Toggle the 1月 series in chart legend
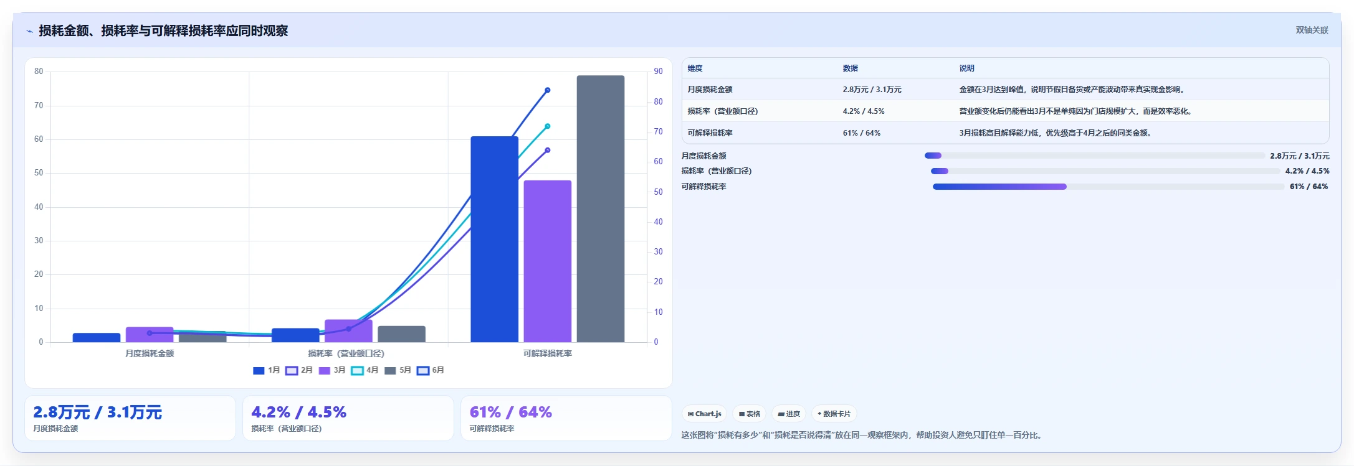Image resolution: width=1354 pixels, height=466 pixels. click(266, 370)
